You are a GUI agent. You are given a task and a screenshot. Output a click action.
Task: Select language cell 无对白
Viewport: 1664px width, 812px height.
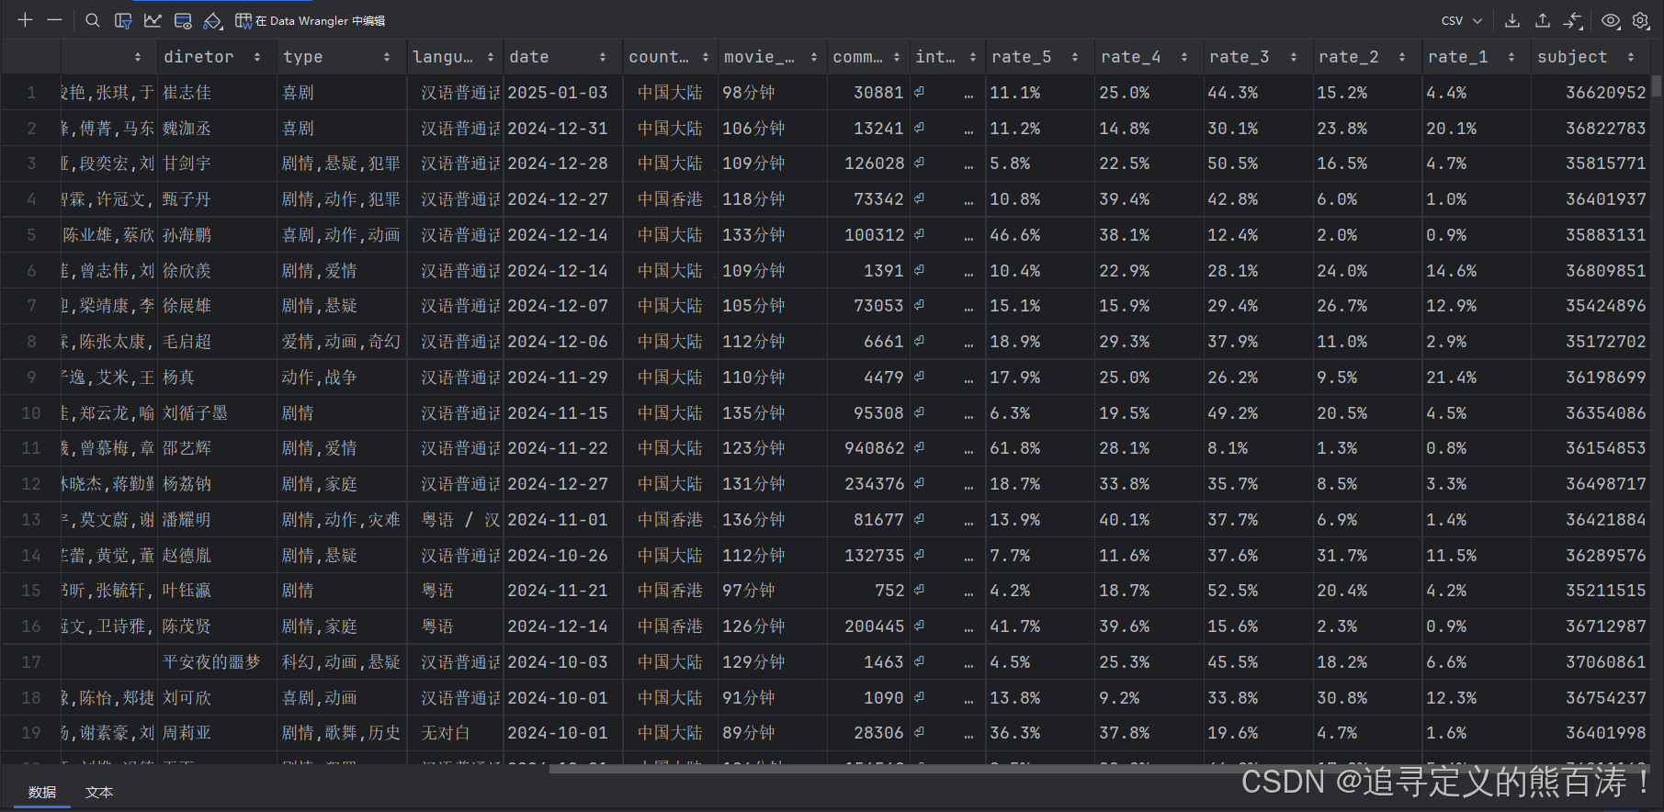(455, 733)
